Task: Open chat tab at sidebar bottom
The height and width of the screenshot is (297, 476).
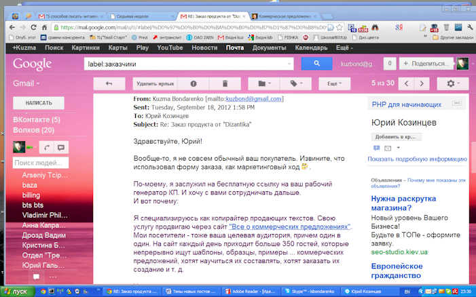Action: (x=36, y=277)
